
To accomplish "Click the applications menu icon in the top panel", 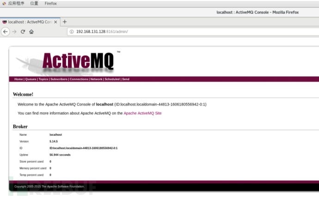I will (x=4, y=3).
